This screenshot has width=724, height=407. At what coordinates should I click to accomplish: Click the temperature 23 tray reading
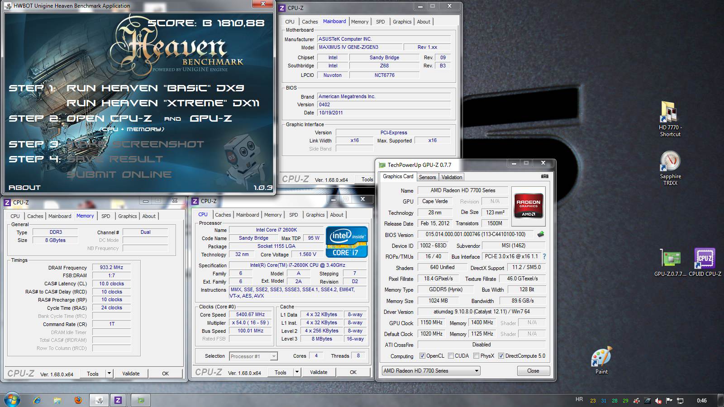coord(593,401)
